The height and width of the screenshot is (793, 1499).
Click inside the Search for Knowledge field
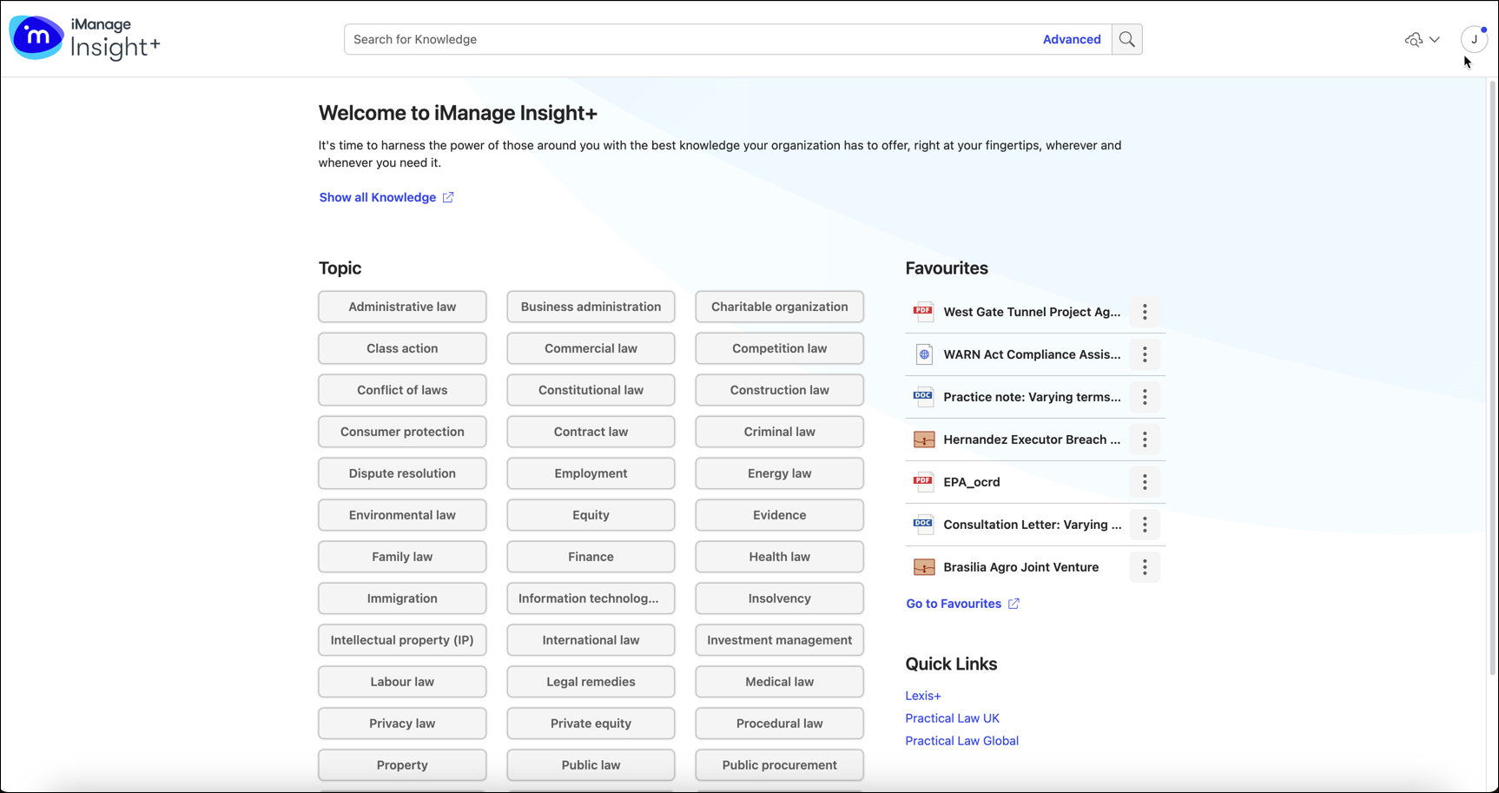pyautogui.click(x=608, y=39)
